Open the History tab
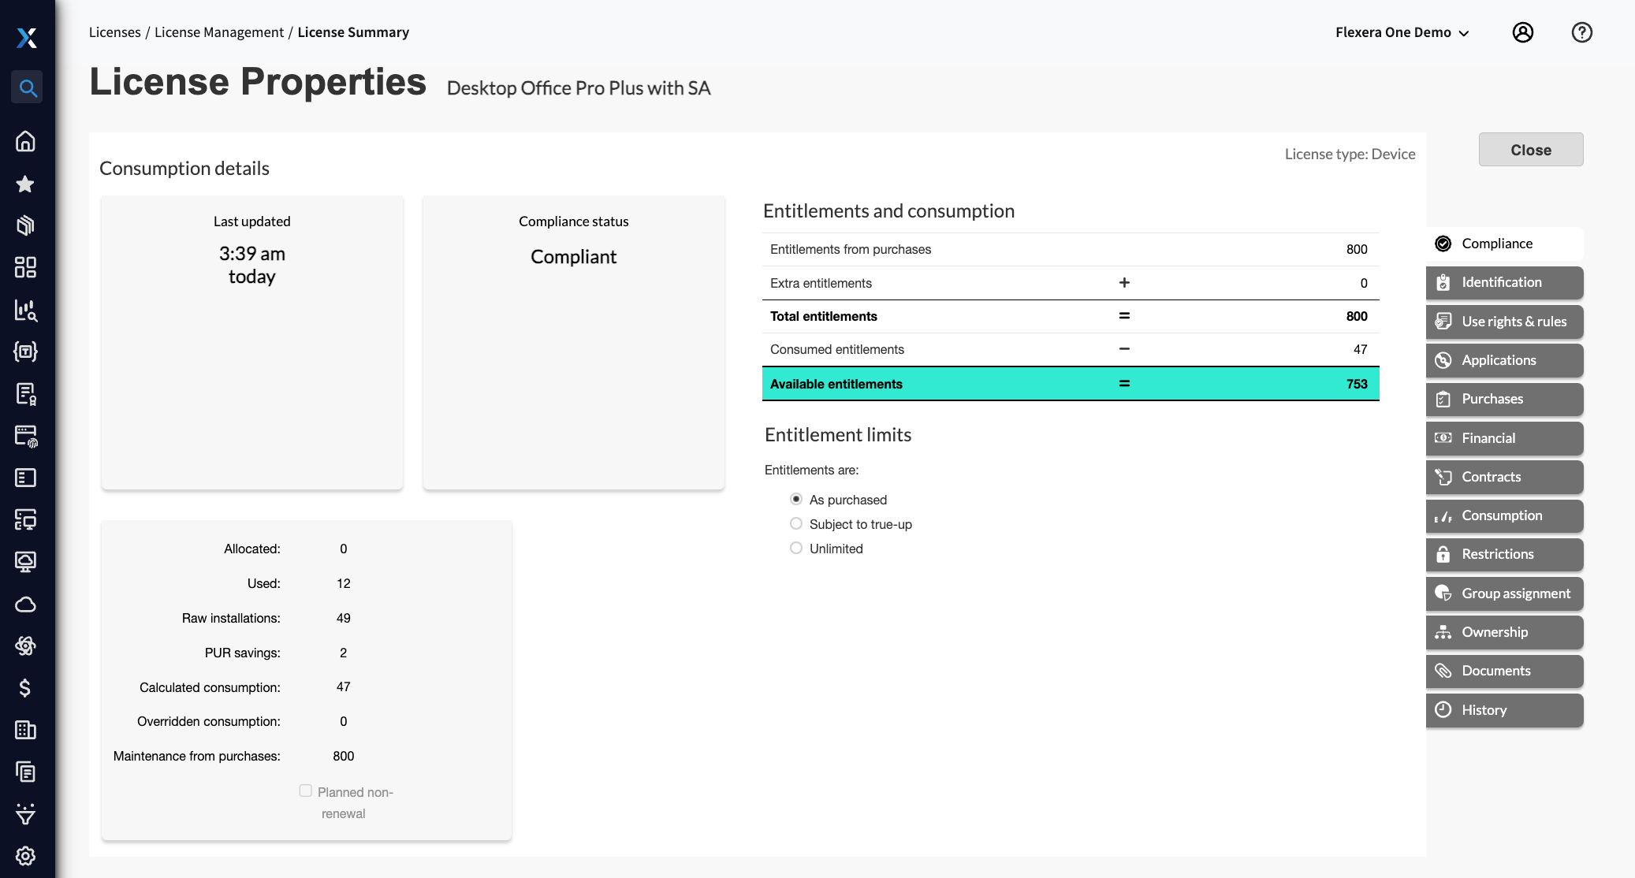Screen dimensions: 1635x878 [x=1503, y=710]
